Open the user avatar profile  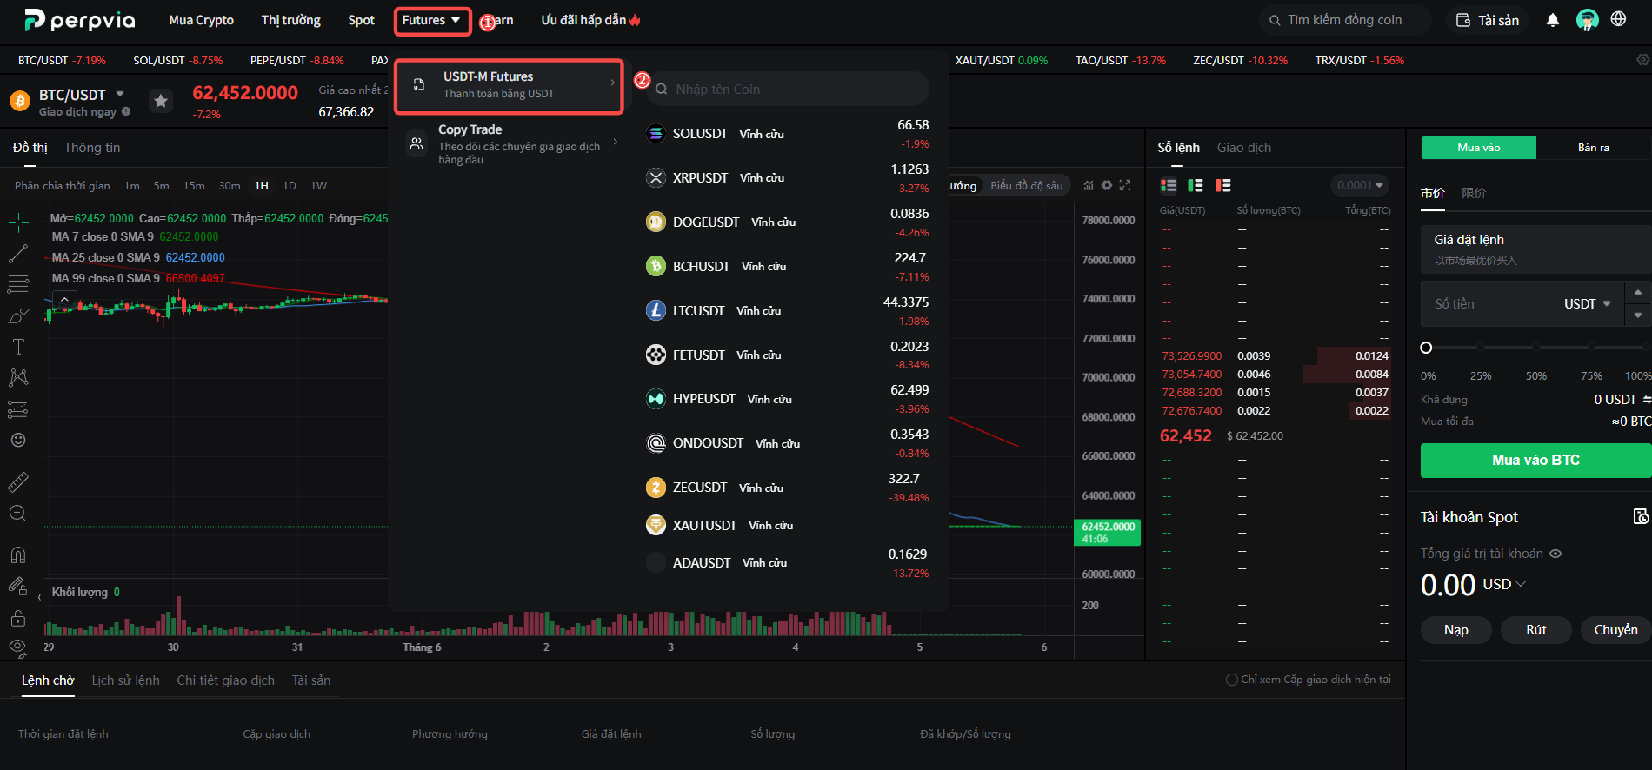click(x=1587, y=20)
